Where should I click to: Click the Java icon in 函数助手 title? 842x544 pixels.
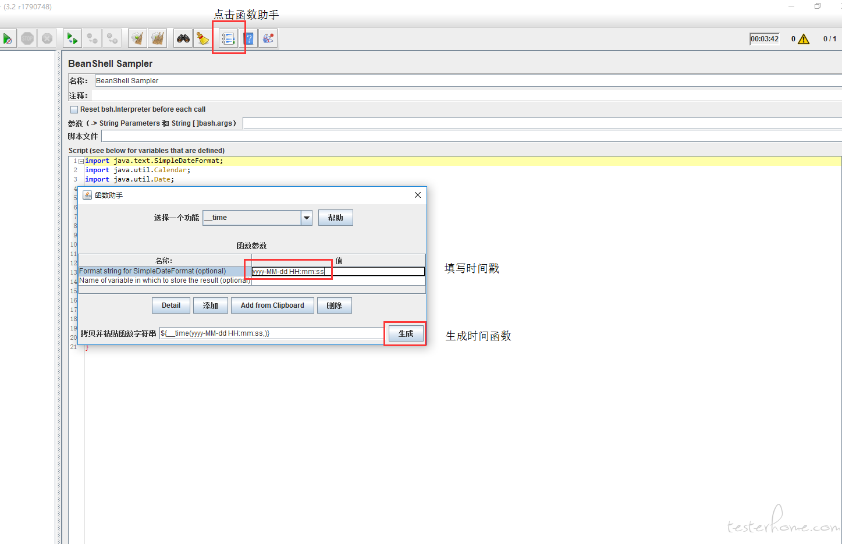pyautogui.click(x=87, y=195)
